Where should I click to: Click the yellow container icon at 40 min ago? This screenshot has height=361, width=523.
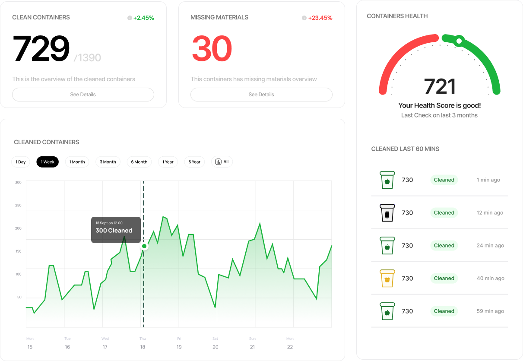click(x=387, y=278)
